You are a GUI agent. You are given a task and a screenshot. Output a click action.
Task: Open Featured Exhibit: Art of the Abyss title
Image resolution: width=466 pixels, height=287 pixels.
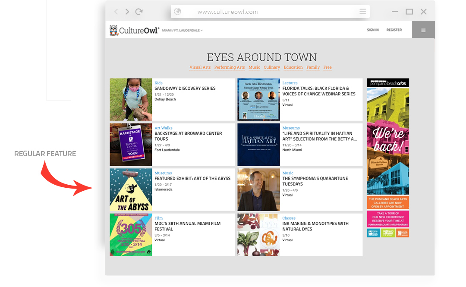coord(192,178)
